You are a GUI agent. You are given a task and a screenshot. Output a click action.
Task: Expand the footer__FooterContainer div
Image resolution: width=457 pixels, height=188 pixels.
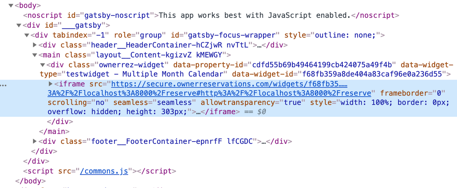pos(35,142)
